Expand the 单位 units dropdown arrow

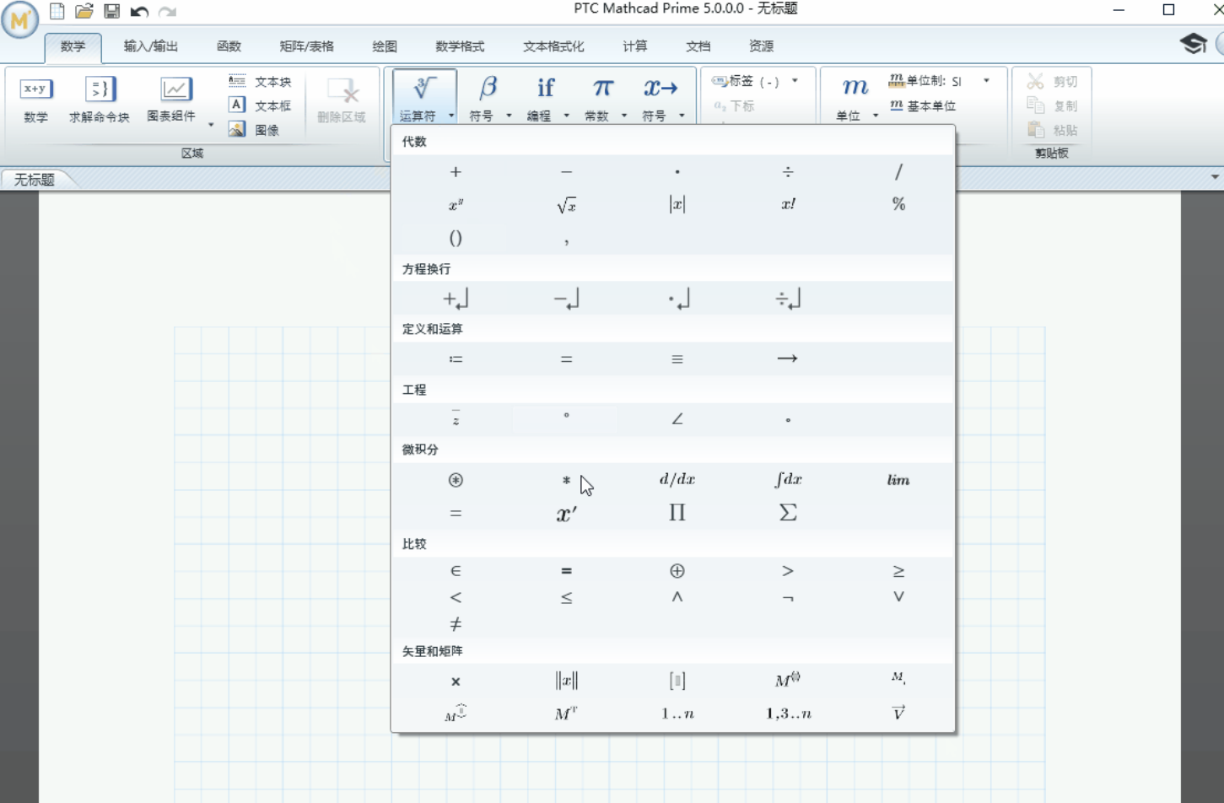876,116
